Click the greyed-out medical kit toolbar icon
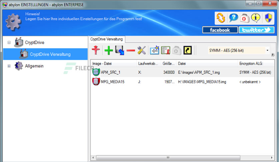 [177, 51]
